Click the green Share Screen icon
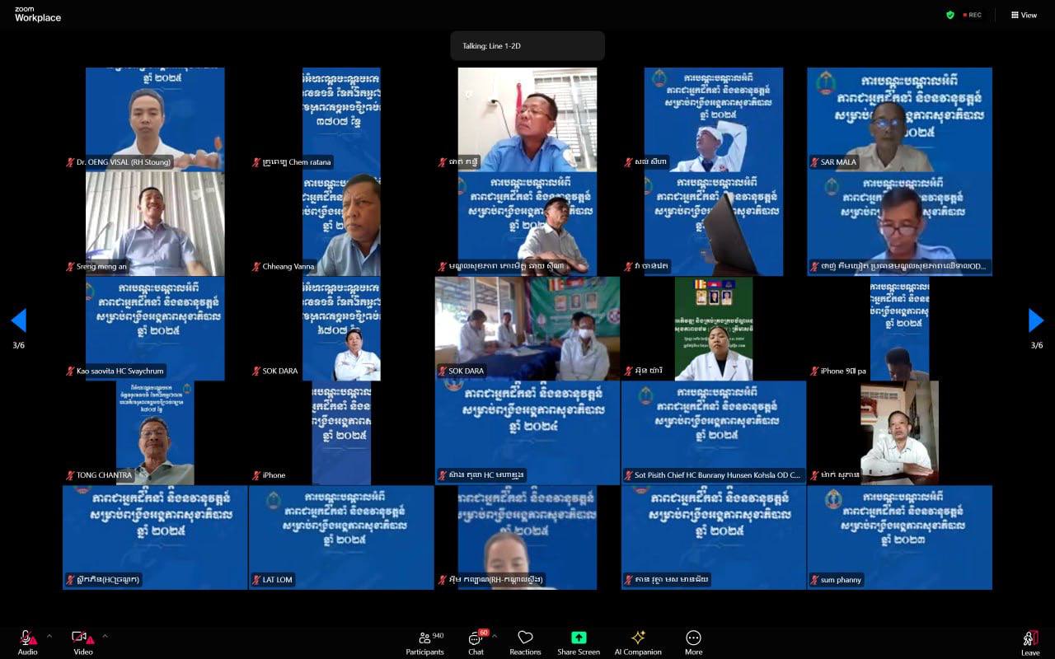 (579, 638)
